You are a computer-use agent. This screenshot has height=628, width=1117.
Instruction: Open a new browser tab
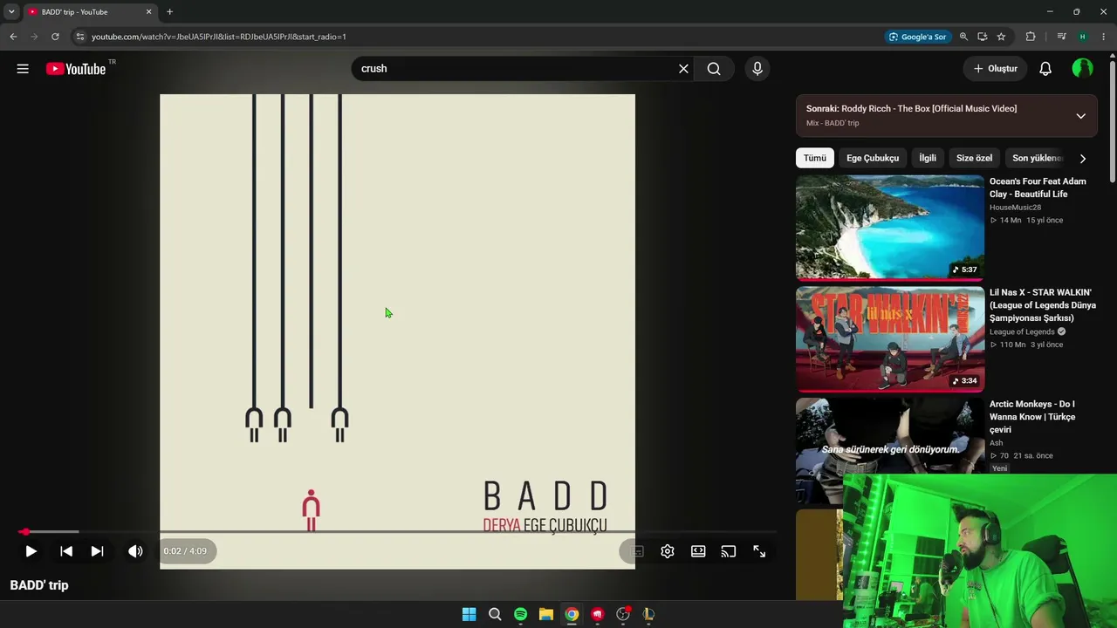tap(169, 12)
